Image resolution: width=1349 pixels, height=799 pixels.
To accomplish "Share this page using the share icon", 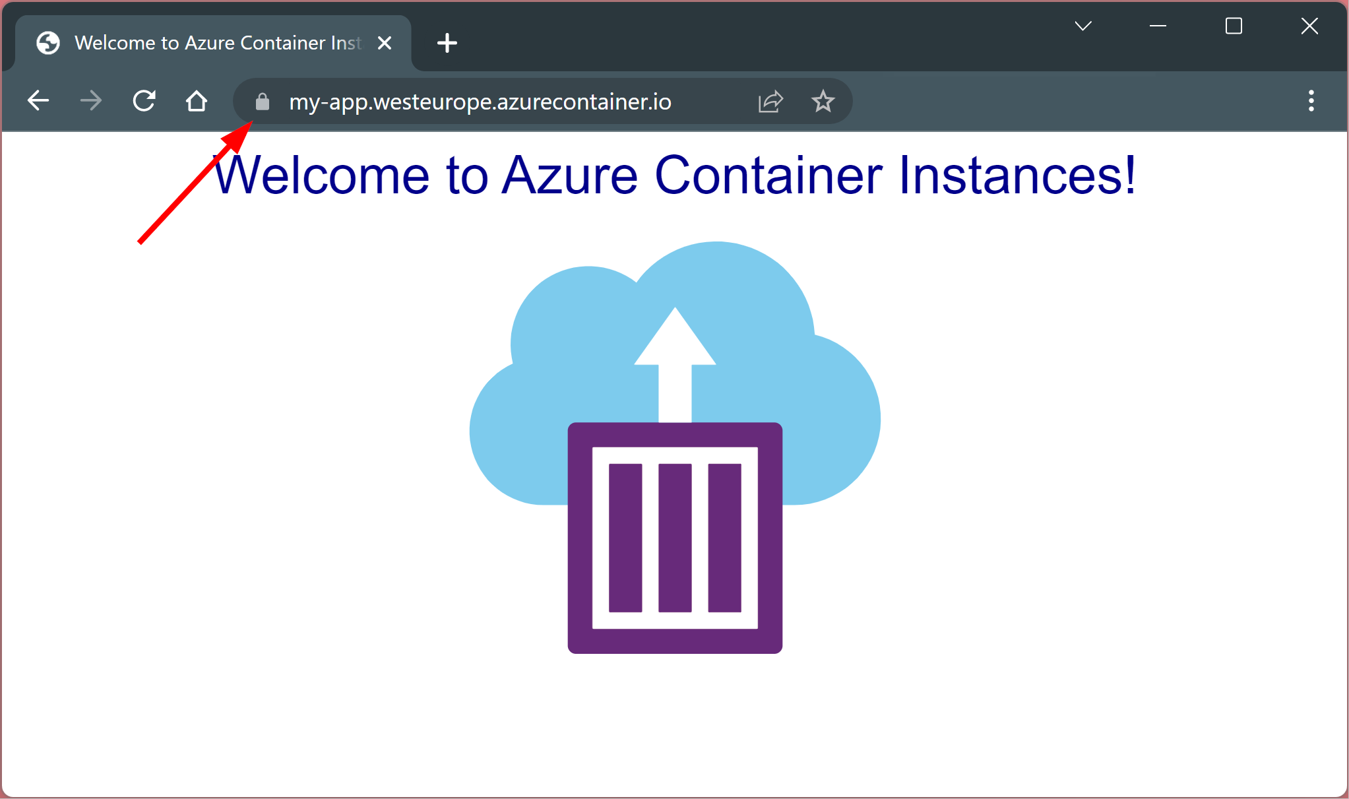I will click(770, 102).
